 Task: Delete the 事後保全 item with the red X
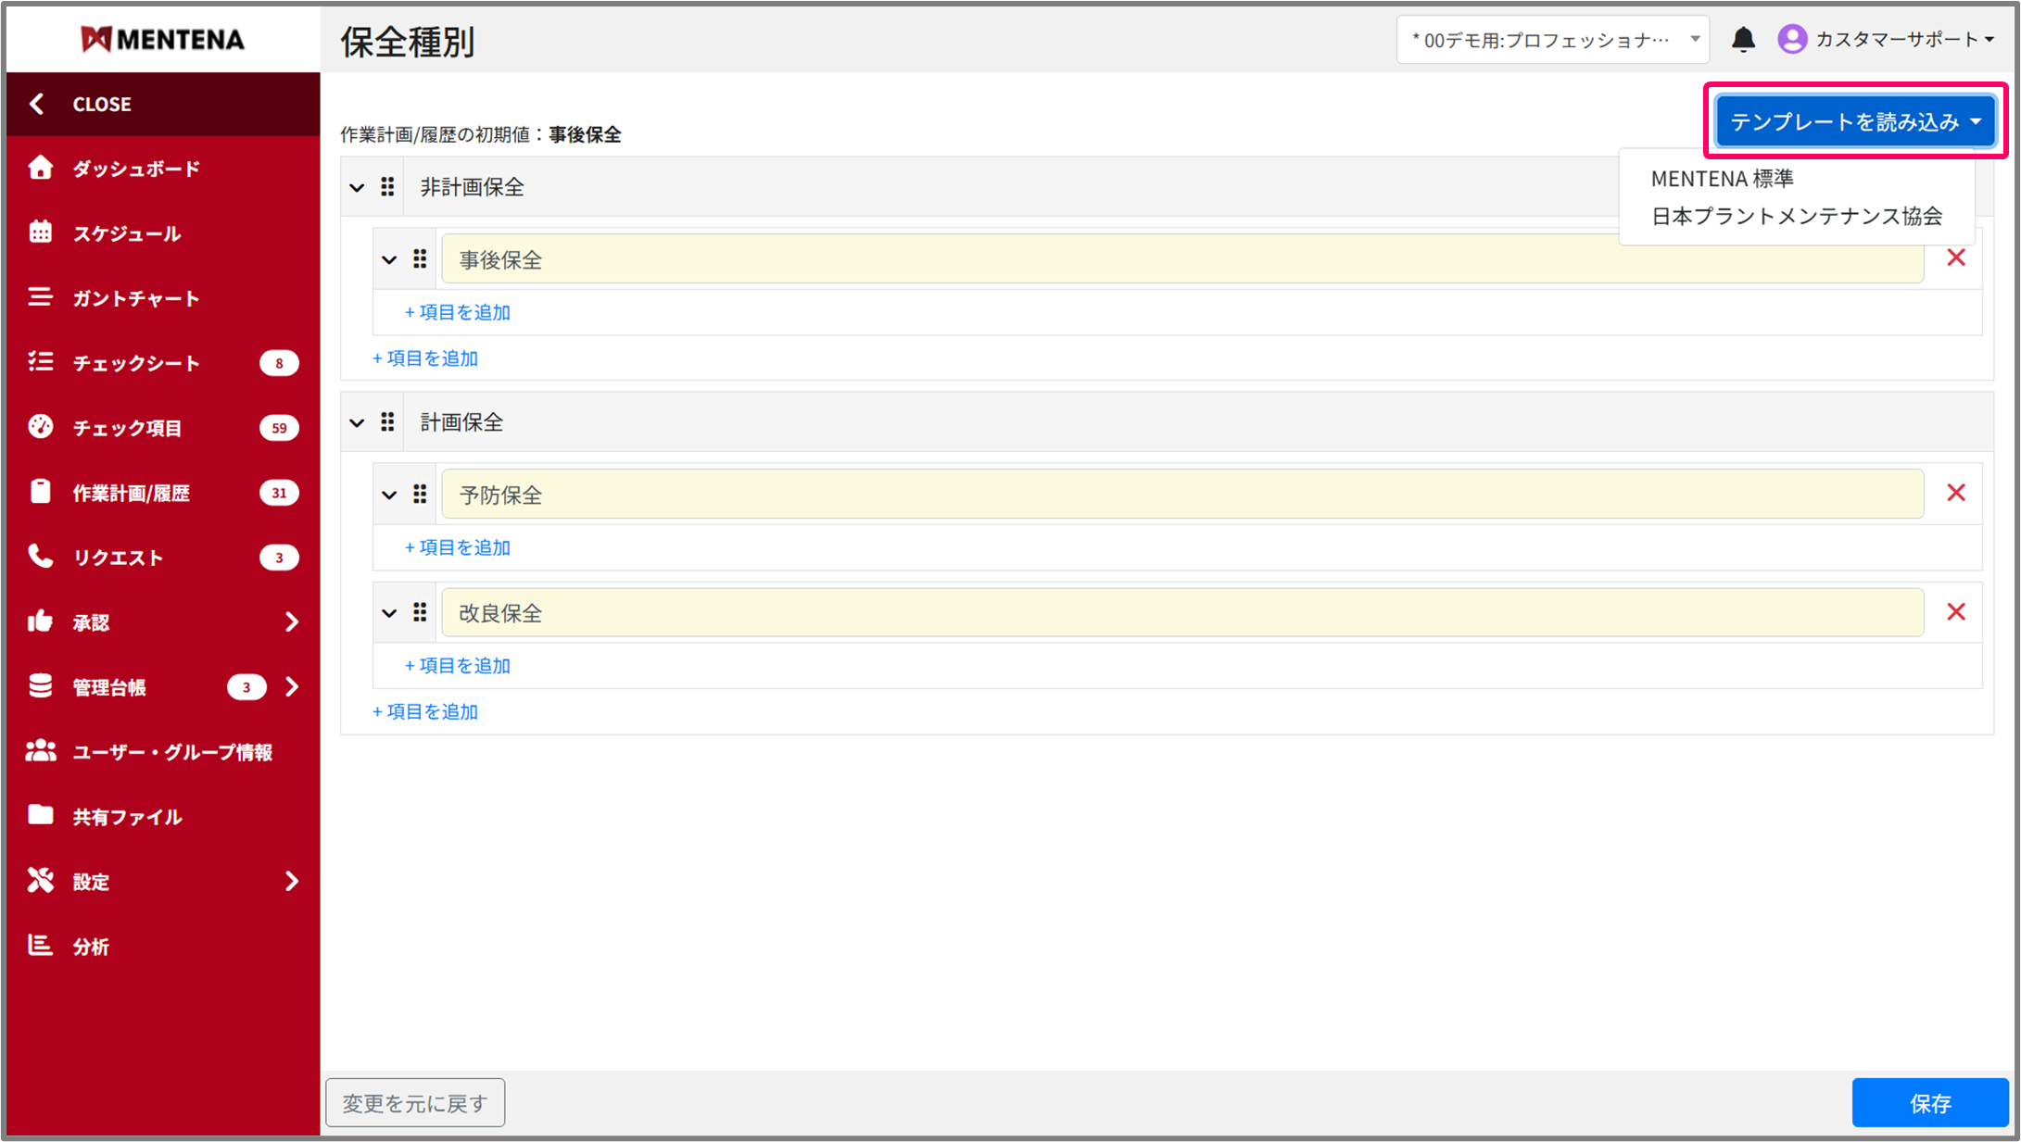[x=1956, y=258]
